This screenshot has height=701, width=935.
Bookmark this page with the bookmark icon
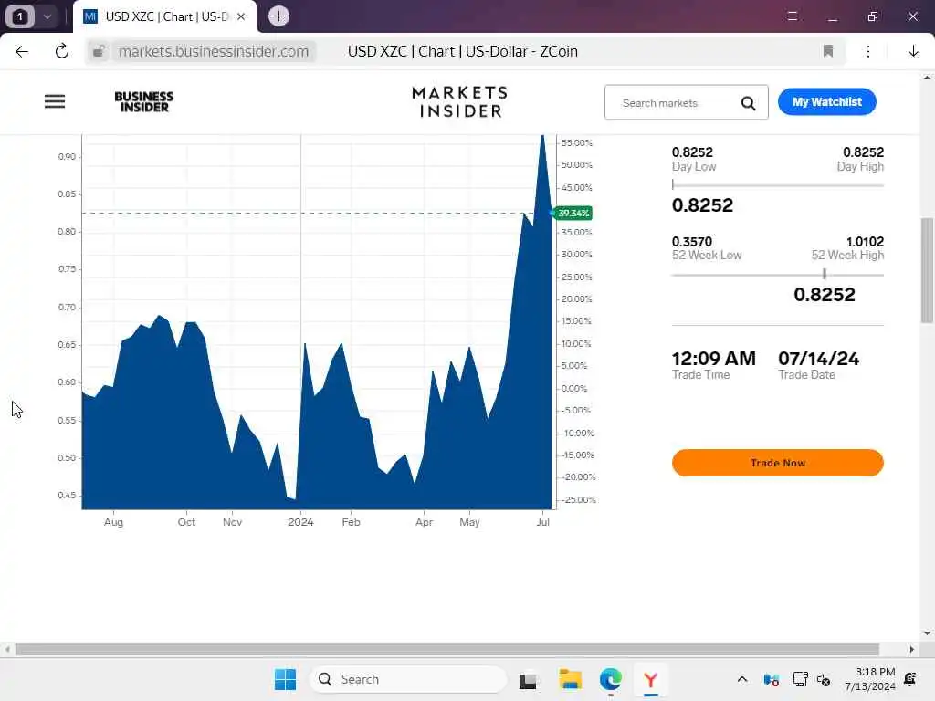pos(827,51)
